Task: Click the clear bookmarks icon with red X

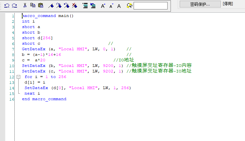Action: (74, 6)
